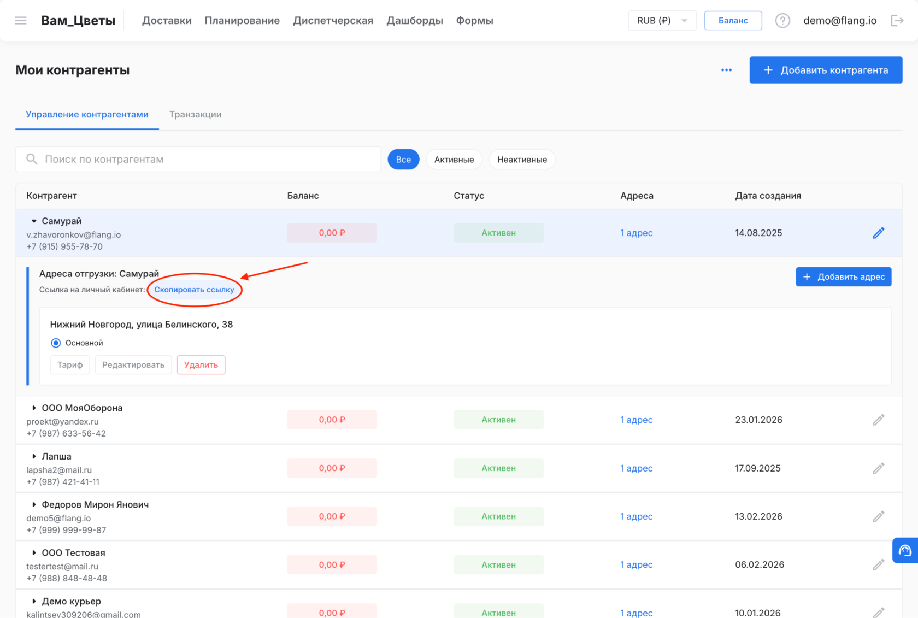Select the Управление контрагентами tab
This screenshot has height=618, width=918.
coord(87,114)
